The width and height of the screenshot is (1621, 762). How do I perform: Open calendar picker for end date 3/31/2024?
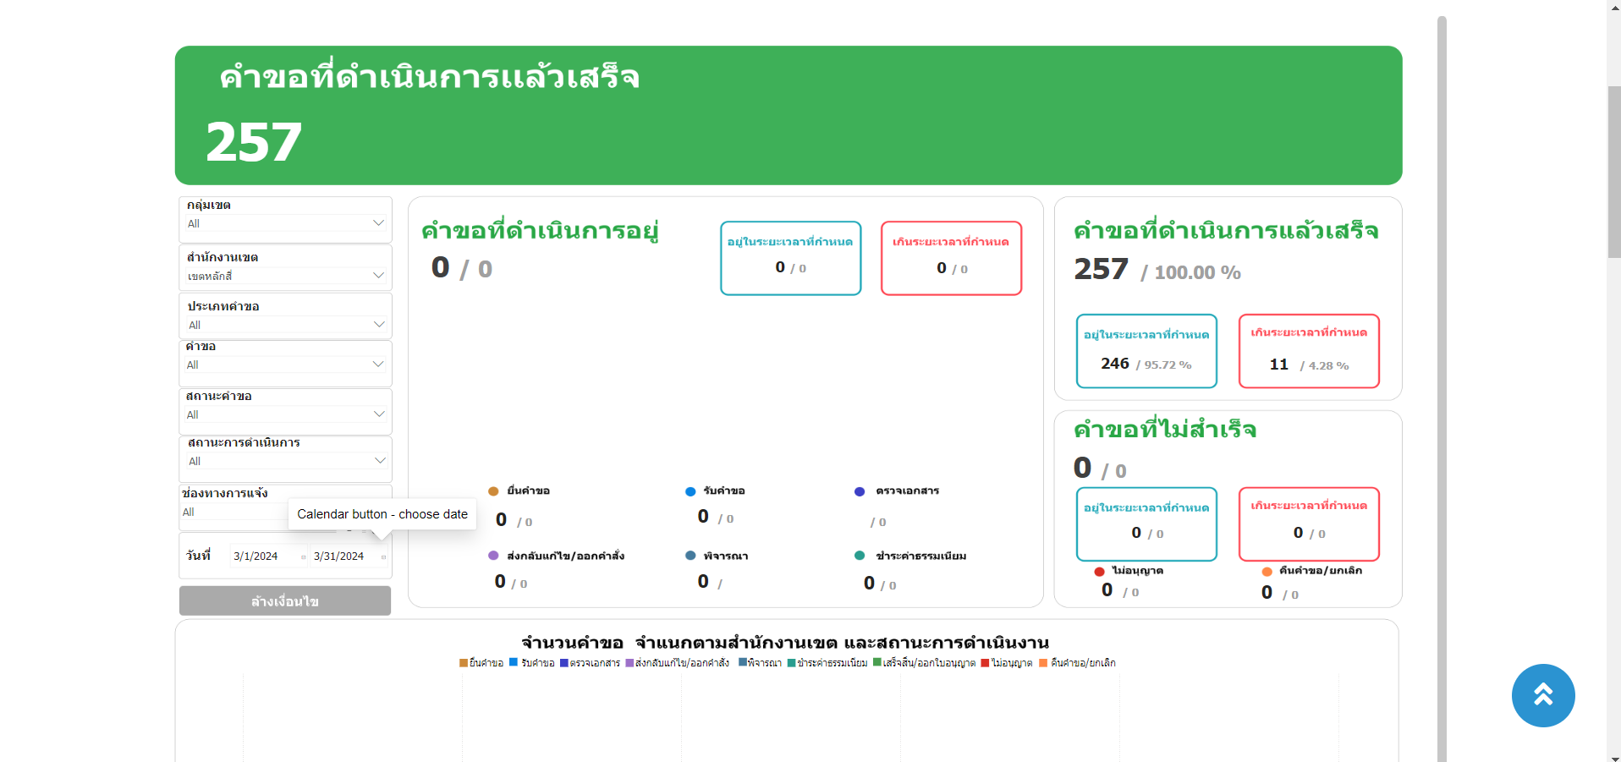383,556
